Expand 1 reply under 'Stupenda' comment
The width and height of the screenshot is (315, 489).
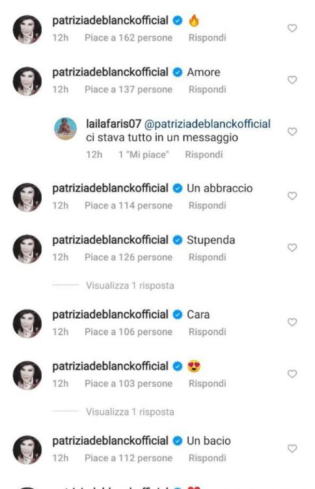(130, 286)
